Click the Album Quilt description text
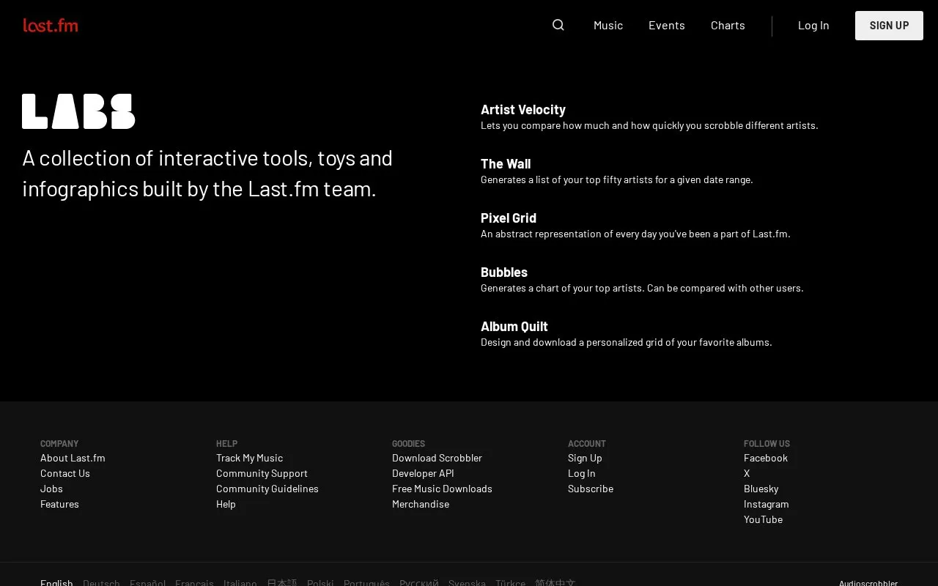 pos(627,342)
